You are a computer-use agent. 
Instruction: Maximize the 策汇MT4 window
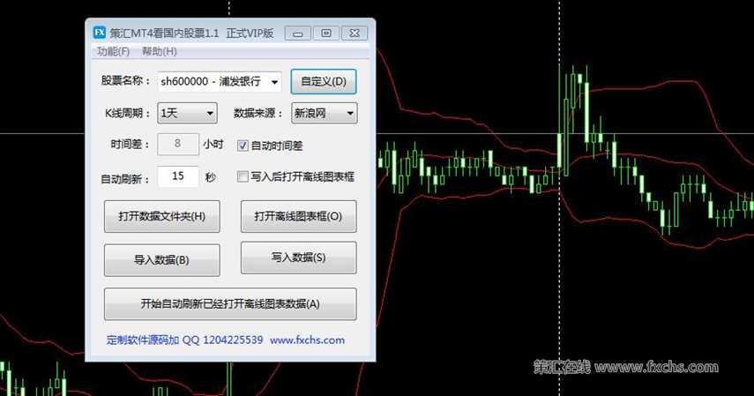point(326,34)
